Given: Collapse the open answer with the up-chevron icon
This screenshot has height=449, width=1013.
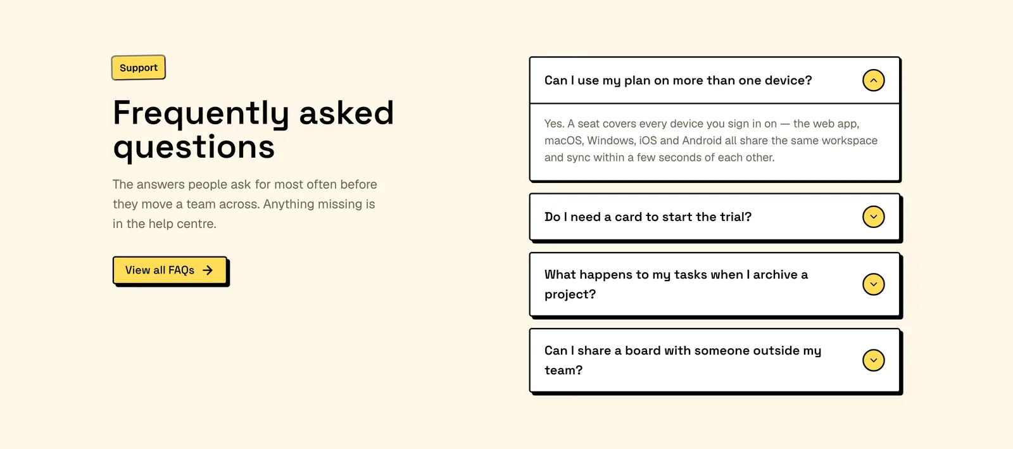Looking at the screenshot, I should (x=873, y=80).
